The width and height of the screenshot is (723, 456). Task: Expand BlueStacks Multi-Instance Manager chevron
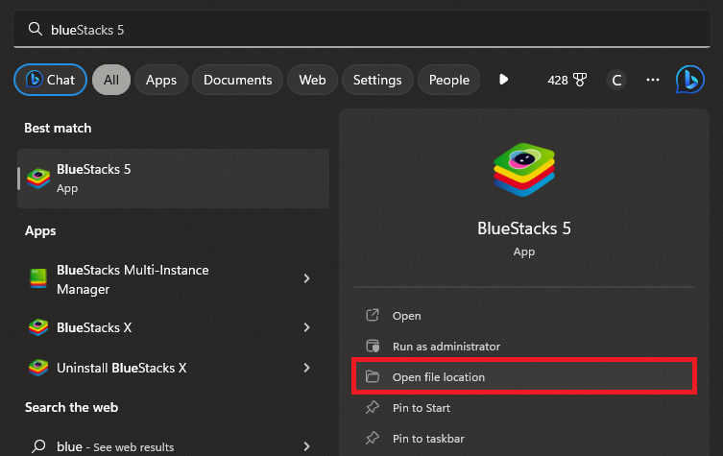306,279
